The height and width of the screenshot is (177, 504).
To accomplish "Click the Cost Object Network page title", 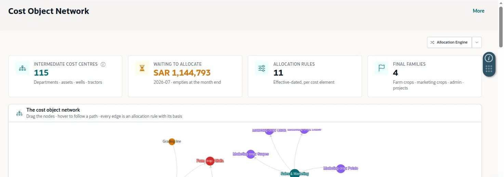I will pyautogui.click(x=49, y=11).
